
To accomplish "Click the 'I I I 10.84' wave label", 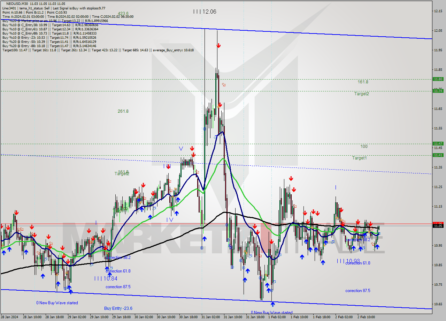I will pos(106,278).
